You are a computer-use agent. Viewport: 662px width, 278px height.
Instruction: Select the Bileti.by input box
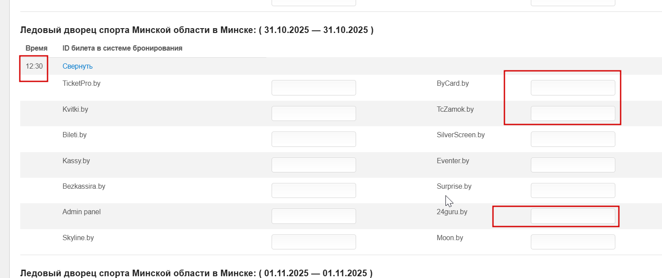pyautogui.click(x=313, y=139)
